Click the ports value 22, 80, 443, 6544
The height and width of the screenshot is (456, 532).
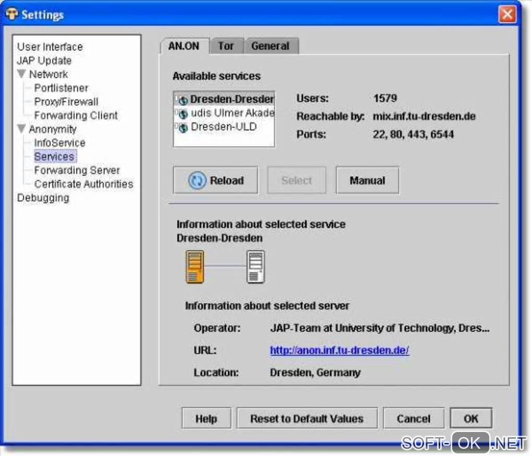click(413, 135)
